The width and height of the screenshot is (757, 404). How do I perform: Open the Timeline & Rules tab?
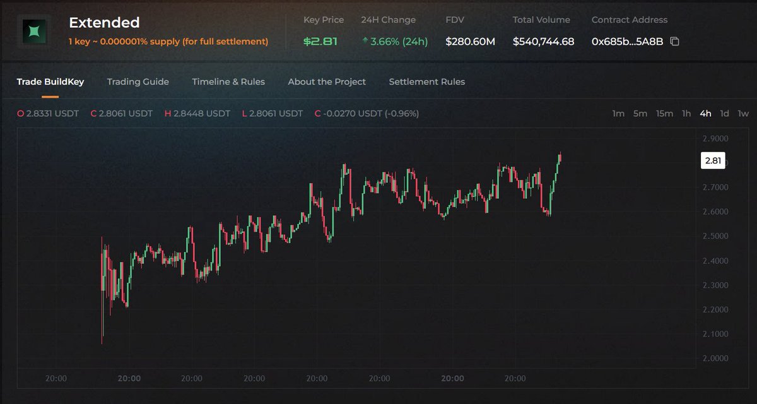tap(228, 81)
